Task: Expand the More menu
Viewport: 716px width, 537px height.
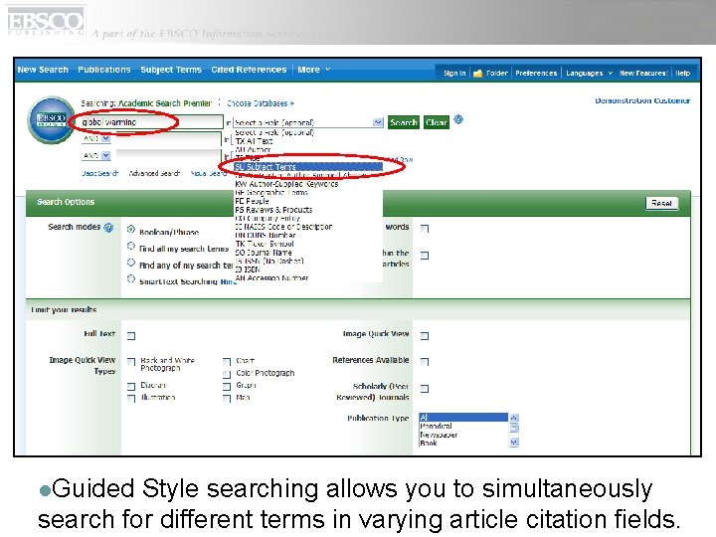Action: [313, 70]
